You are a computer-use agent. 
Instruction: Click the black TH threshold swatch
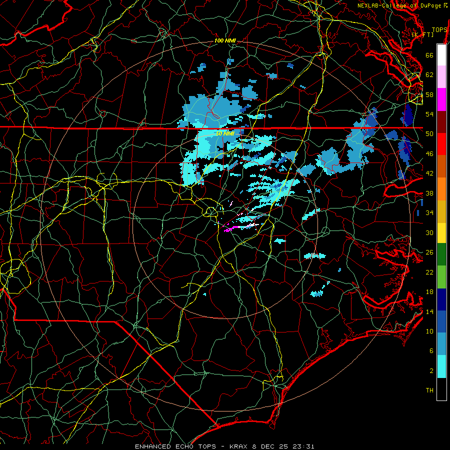441,389
